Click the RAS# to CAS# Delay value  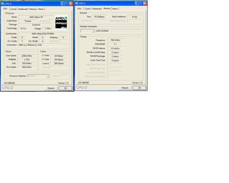[x=115, y=52]
